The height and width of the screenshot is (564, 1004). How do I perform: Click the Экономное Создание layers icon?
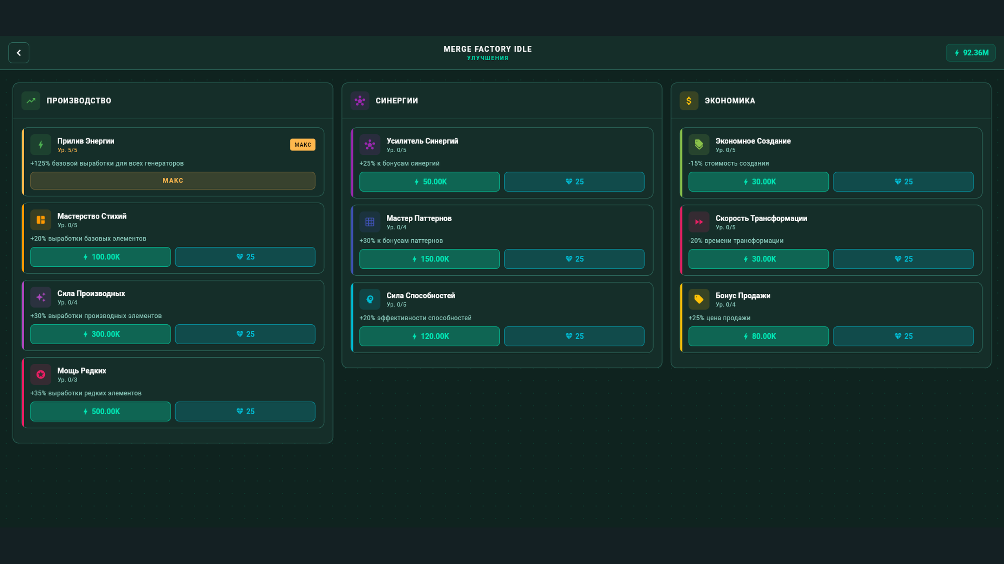pos(699,145)
